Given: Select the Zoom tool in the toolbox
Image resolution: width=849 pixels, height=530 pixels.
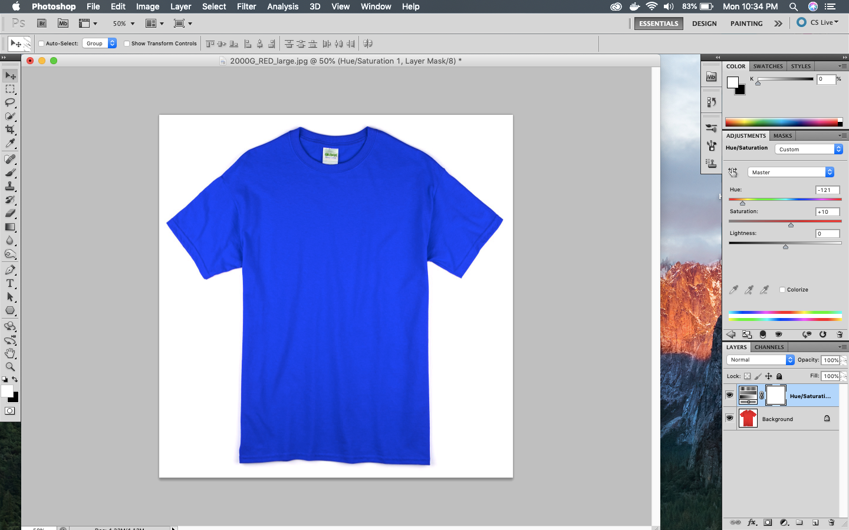Looking at the screenshot, I should pyautogui.click(x=10, y=366).
